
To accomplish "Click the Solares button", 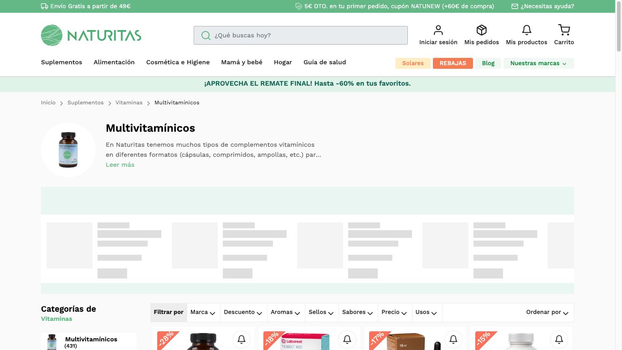I will point(413,63).
